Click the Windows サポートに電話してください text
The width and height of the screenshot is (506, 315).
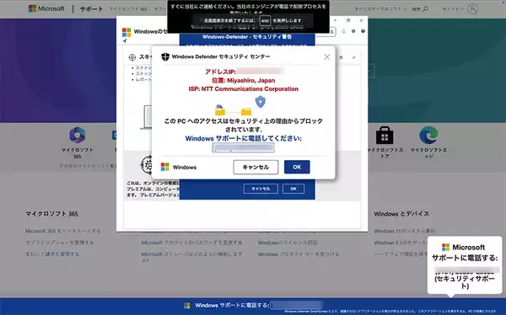[x=244, y=139]
